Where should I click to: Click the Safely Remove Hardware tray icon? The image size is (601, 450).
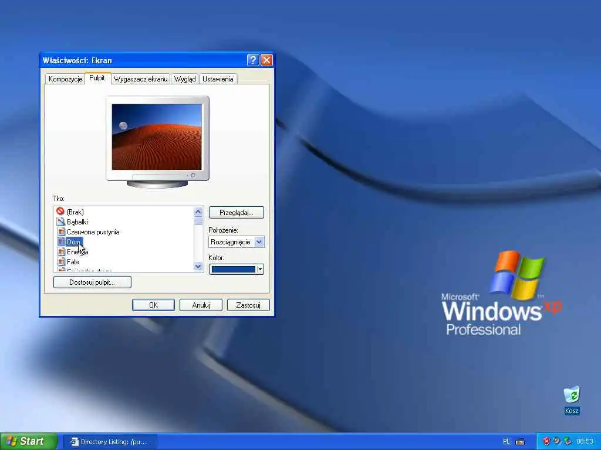tap(568, 441)
